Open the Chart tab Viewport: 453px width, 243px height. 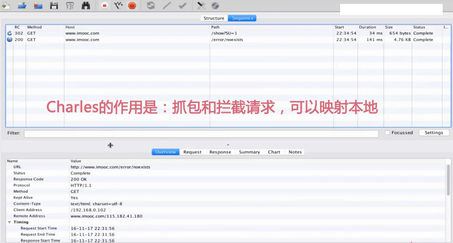point(274,152)
